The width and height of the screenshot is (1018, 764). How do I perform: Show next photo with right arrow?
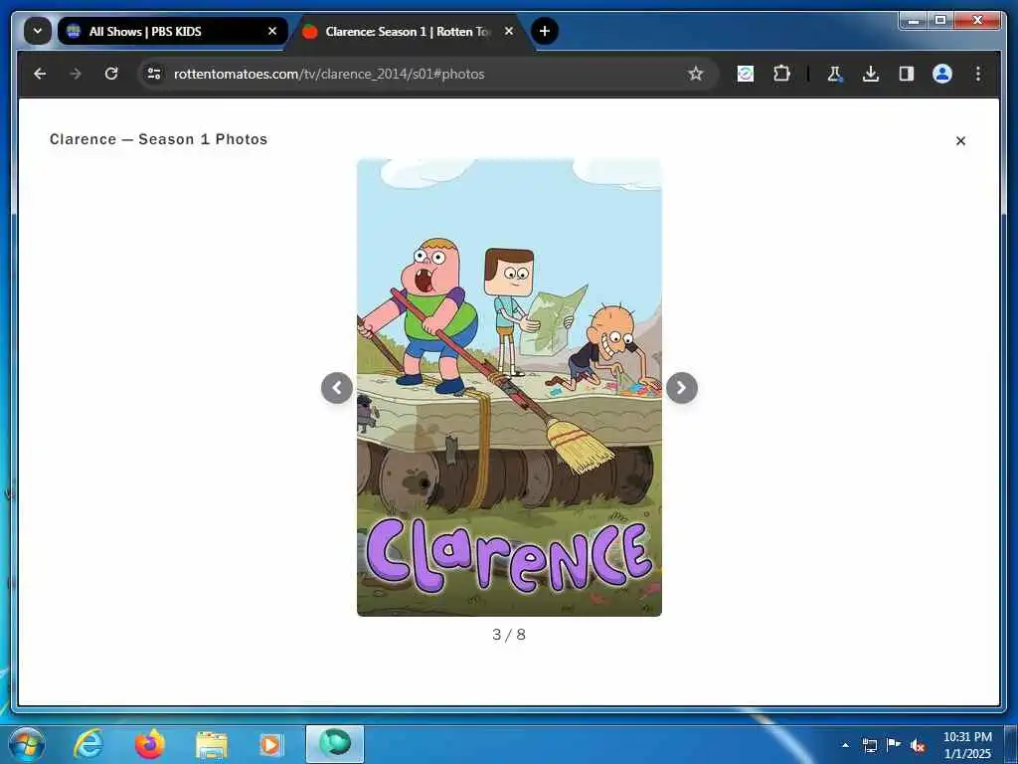pos(682,388)
